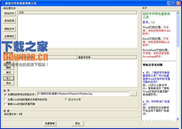Click the 添加目录 button
The height and width of the screenshot is (129, 182).
pyautogui.click(x=9, y=21)
